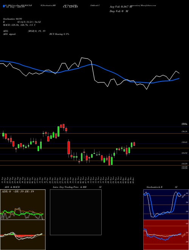Click the Stochastics chart with the blue background
The height and width of the screenshot is (250, 189).
[x=166, y=205]
